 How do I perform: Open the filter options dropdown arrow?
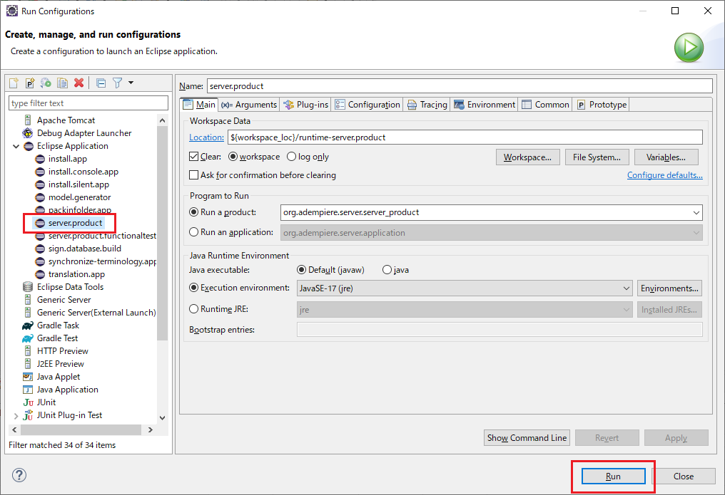(x=131, y=83)
